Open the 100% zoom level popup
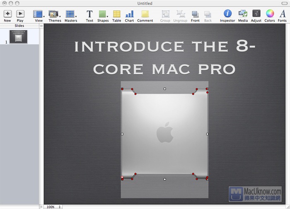Screen dimensions: 290x209 [53, 207]
